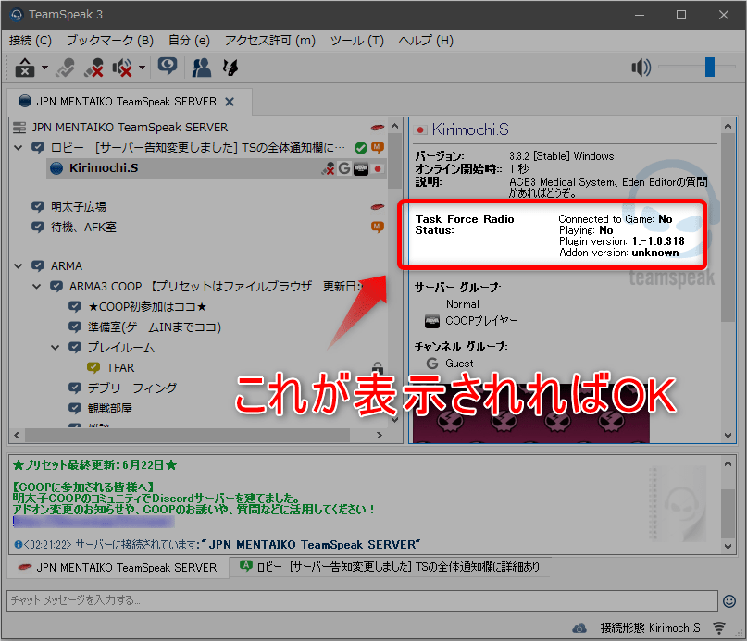Screen dimensions: 747x641
Task: Open the away status dropdown arrow
Action: [x=44, y=68]
